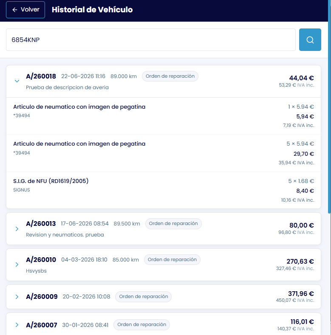Click '53,29 € IVA inc.' amount
This screenshot has width=331, height=335.
pos(296,85)
